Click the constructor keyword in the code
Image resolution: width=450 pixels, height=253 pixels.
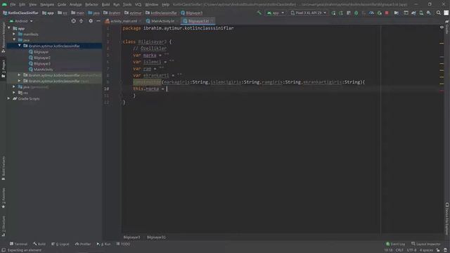pyautogui.click(x=147, y=82)
